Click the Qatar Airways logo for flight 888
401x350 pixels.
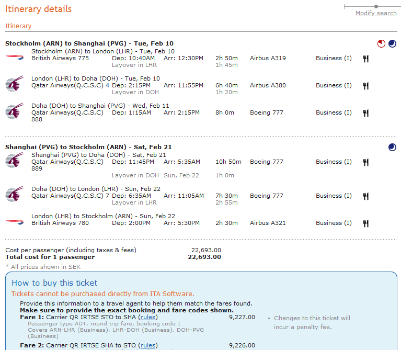click(15, 111)
